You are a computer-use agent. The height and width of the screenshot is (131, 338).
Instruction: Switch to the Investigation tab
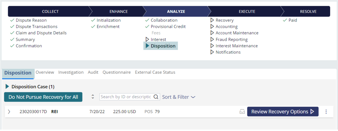tap(71, 72)
